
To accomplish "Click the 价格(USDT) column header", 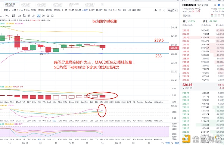I will click(187, 25).
